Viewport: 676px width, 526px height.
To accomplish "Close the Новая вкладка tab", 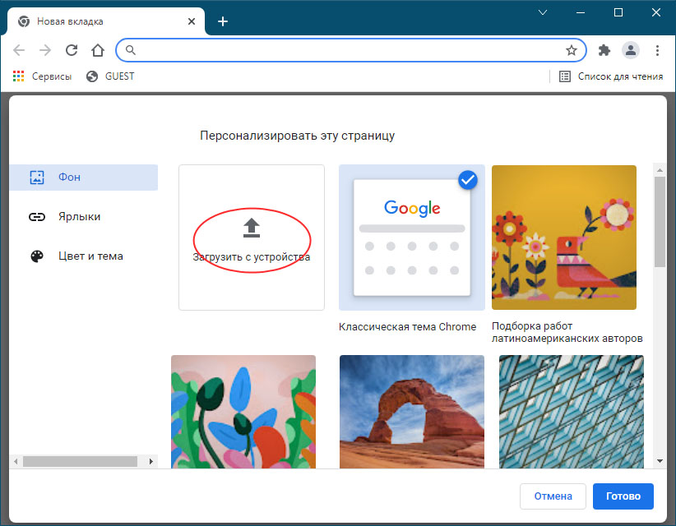I will pos(192,21).
